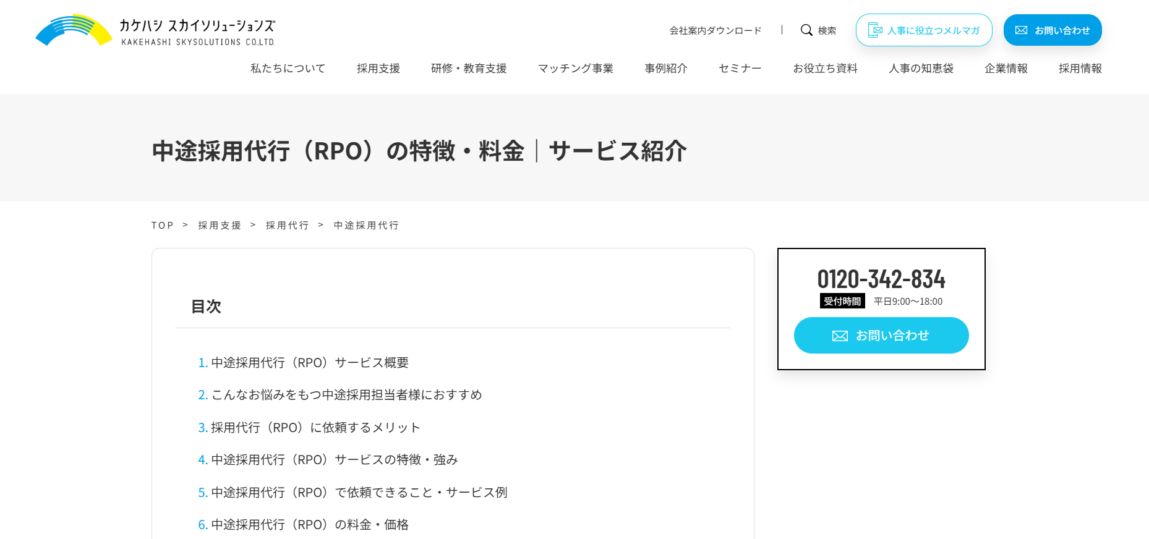The image size is (1149, 539).
Task: Expand the マッチング事業 menu
Action: coord(575,69)
